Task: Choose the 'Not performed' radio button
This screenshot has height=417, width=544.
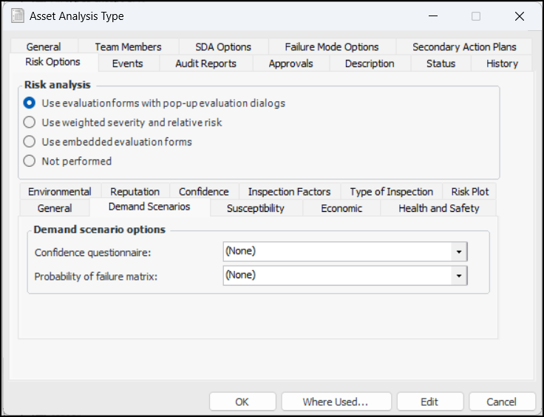Action: (30, 161)
